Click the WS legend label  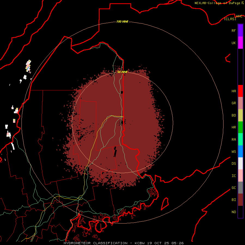(x=234, y=151)
